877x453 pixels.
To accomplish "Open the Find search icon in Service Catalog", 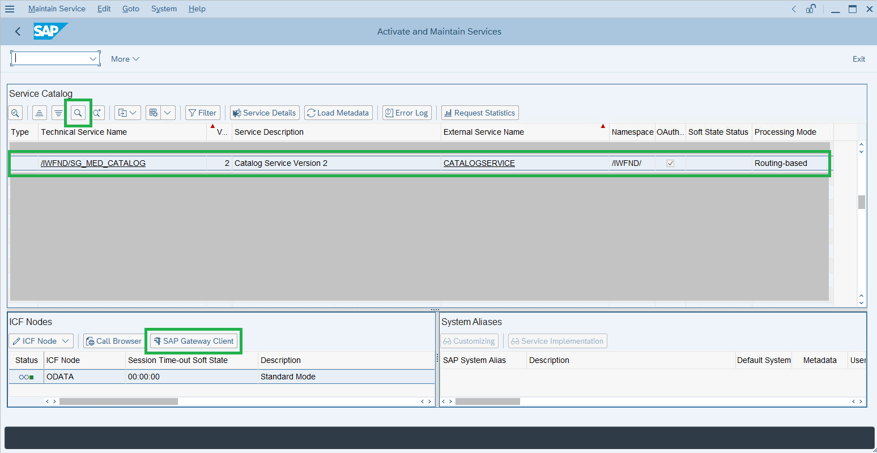I will pos(78,112).
